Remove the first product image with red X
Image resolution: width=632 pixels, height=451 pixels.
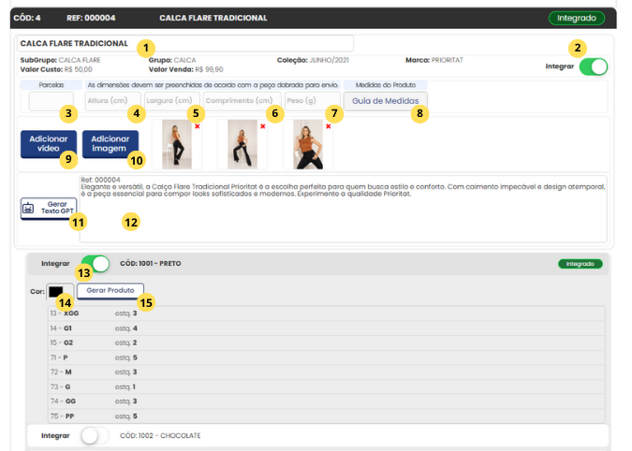[197, 125]
